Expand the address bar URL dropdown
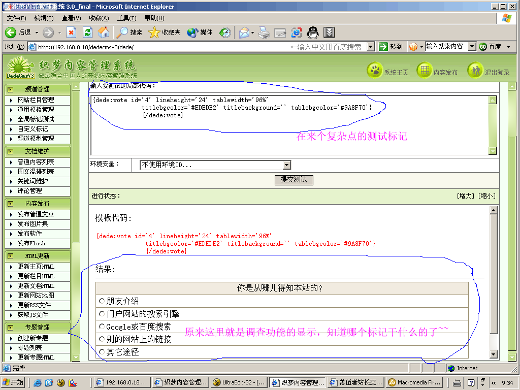 tap(371, 47)
